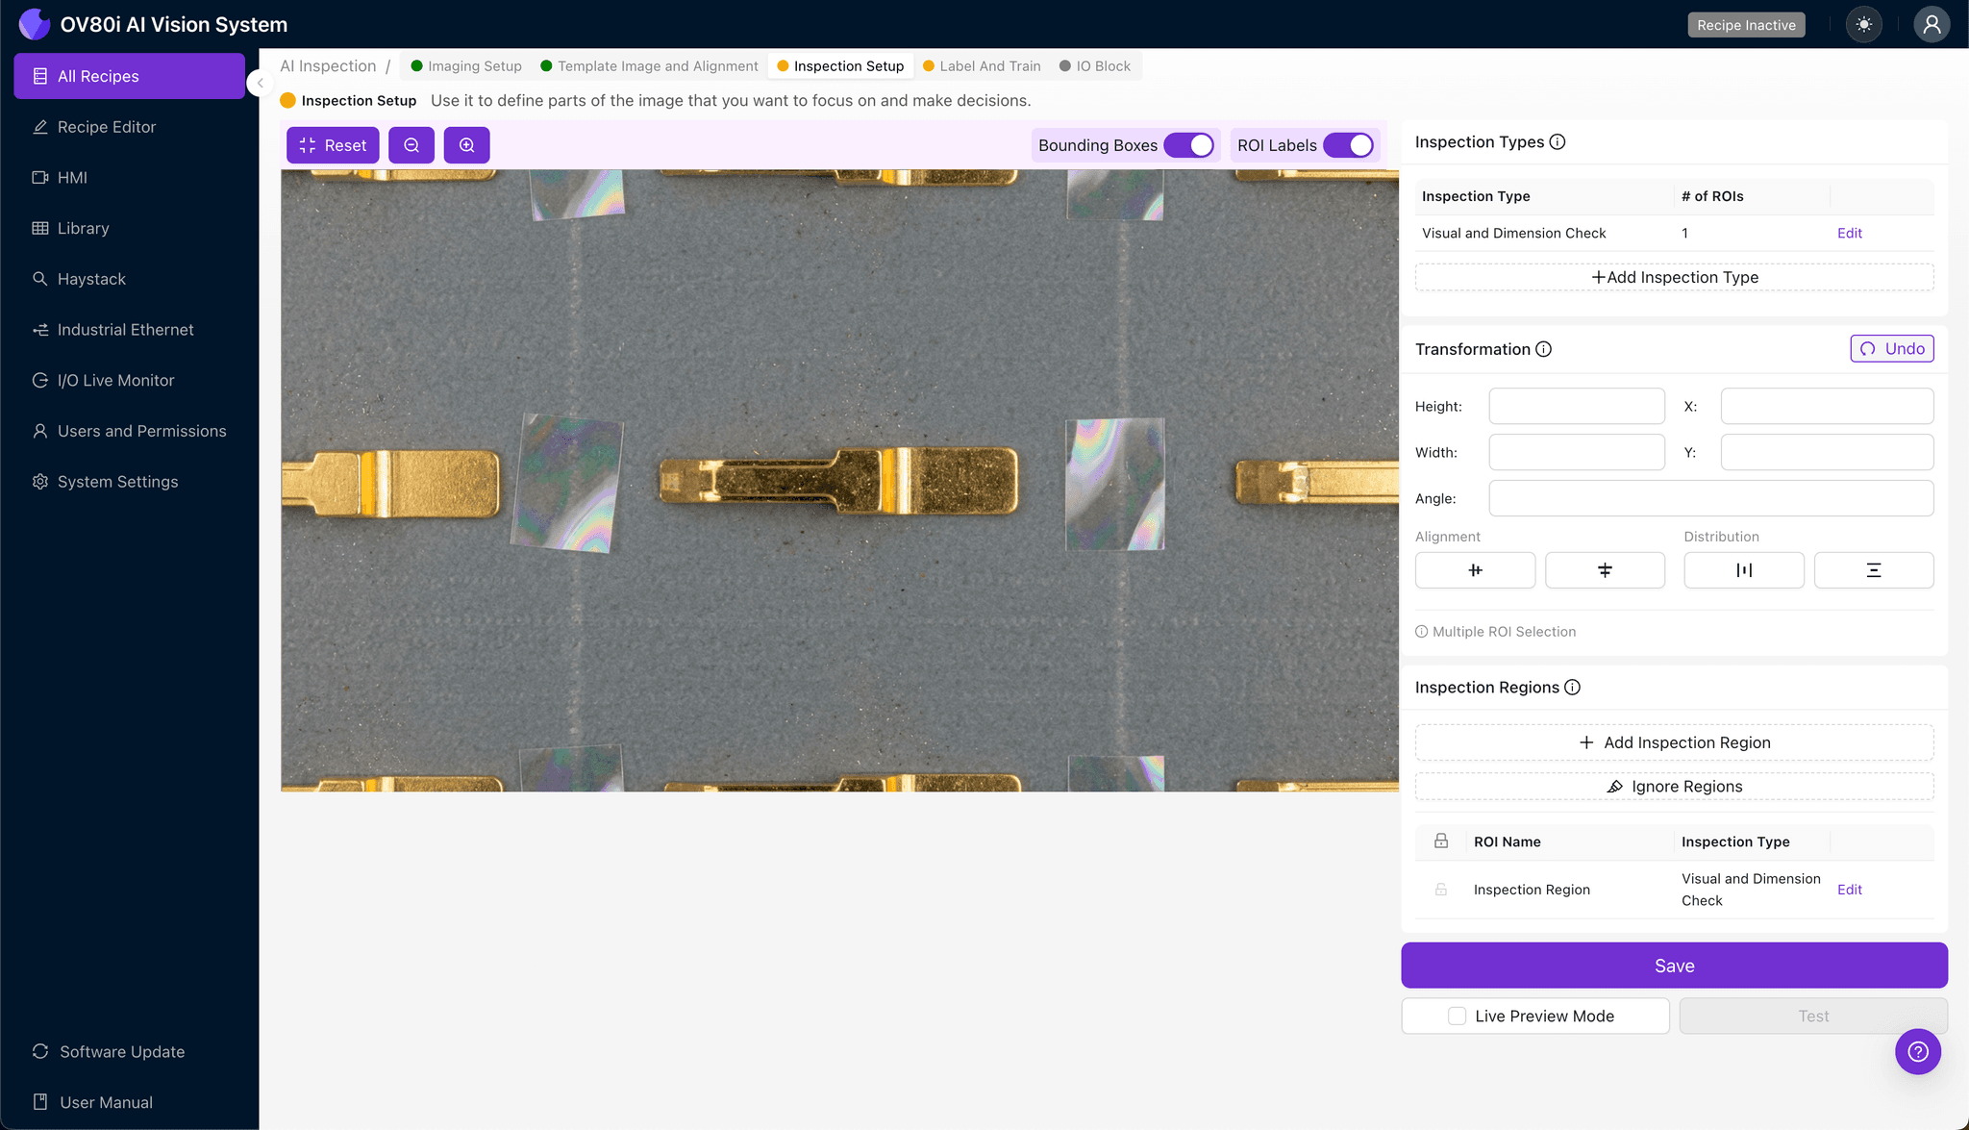This screenshot has width=1969, height=1130.
Task: Click the Angle input field
Action: pos(1710,498)
